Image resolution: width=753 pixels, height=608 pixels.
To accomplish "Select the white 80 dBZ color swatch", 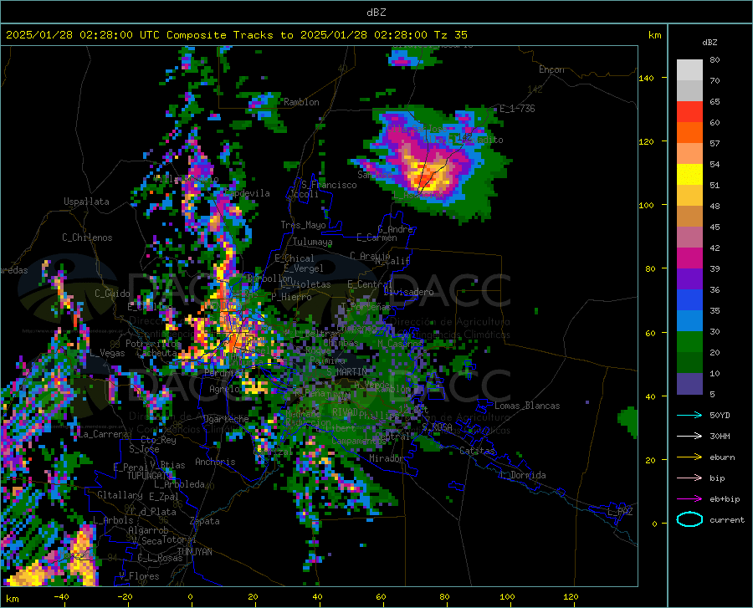I will [x=689, y=70].
